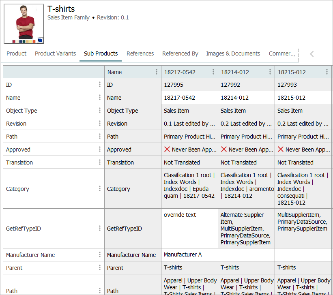Image resolution: width=333 pixels, height=295 pixels.
Task: Click the red color swatch on thumbnail
Action: click(x=14, y=41)
